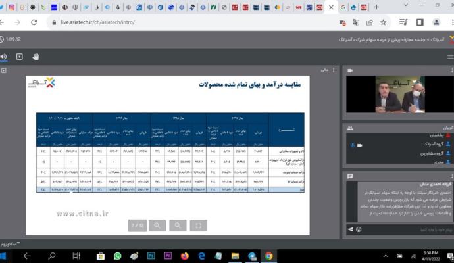This screenshot has height=263, width=454.
Task: Type in the chat message input field
Action: click(401, 229)
